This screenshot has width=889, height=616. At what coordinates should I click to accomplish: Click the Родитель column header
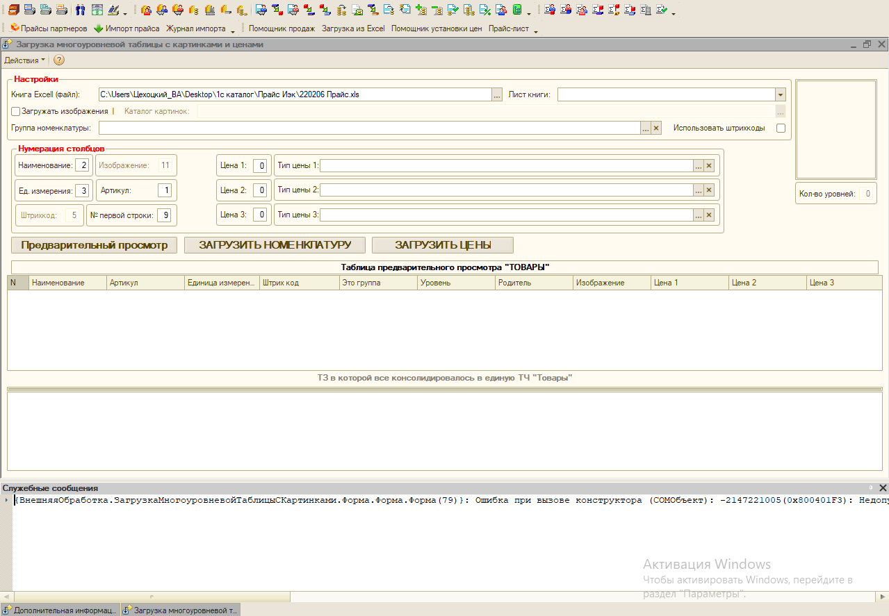coord(535,283)
